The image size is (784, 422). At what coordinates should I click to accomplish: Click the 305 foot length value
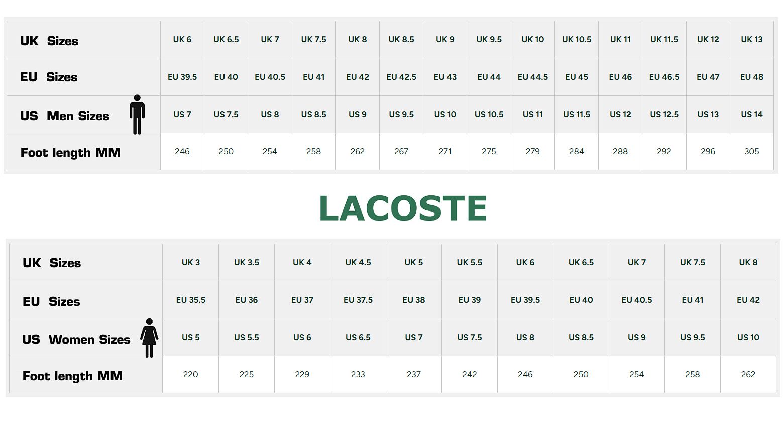(751, 151)
